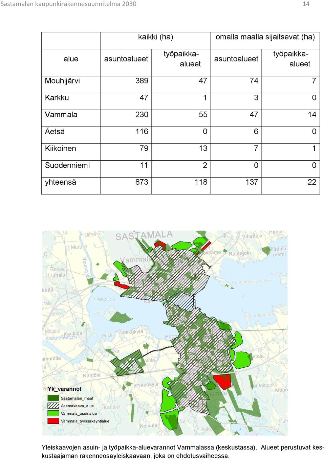Viewport: 325px width, 460px height.
Task: Click the value 230 in the Vammala row
Action: pyautogui.click(x=142, y=115)
